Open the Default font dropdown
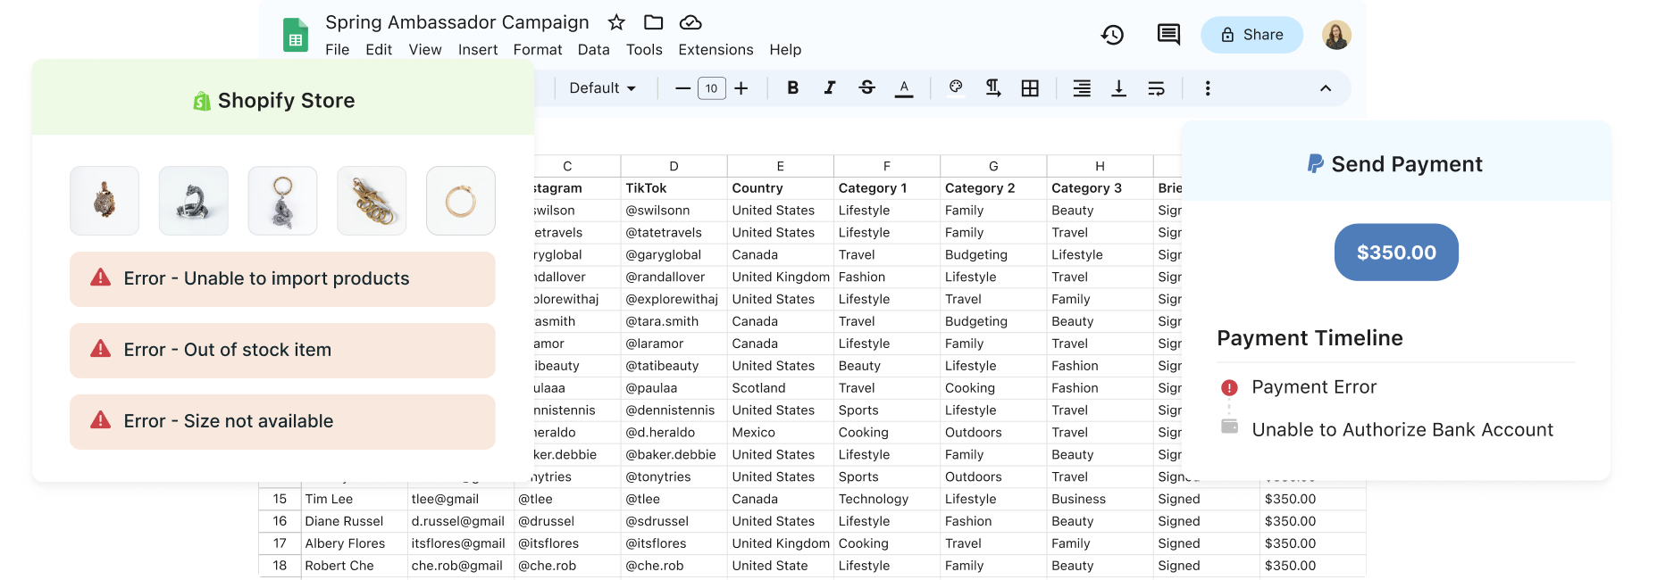The width and height of the screenshot is (1657, 580). click(x=602, y=87)
